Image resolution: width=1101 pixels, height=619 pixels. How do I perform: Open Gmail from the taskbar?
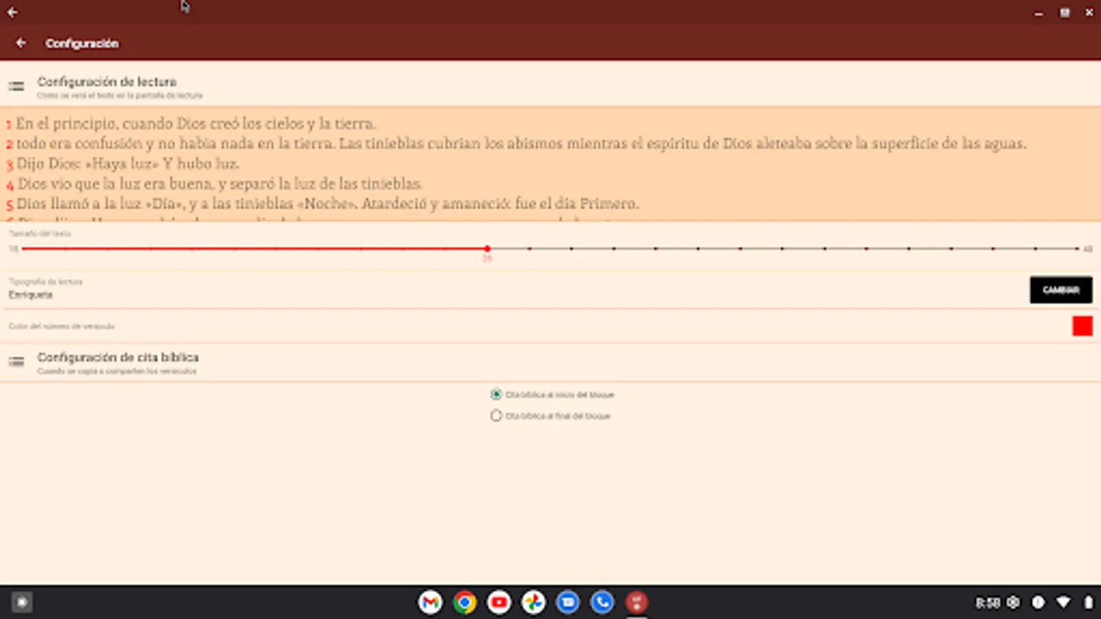click(x=430, y=602)
